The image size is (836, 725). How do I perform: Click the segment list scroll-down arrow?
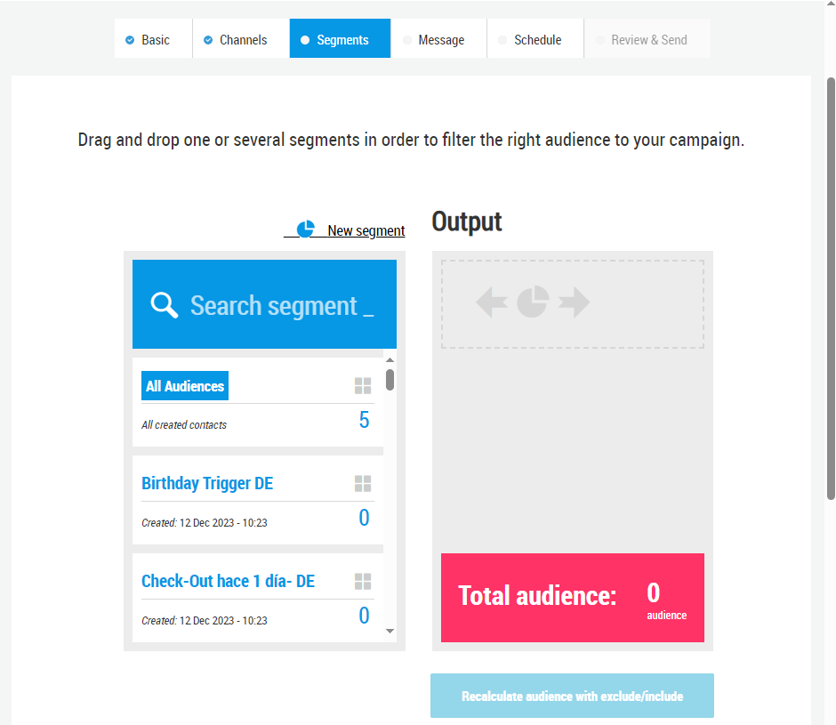[390, 631]
